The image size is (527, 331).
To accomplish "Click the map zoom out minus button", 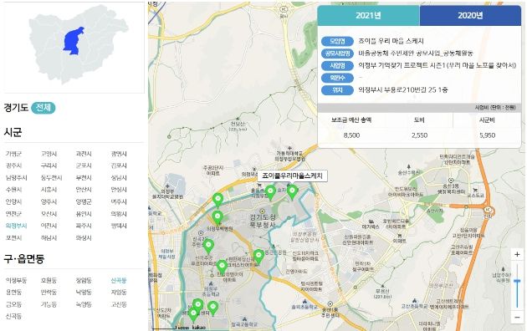I will [x=517, y=318].
